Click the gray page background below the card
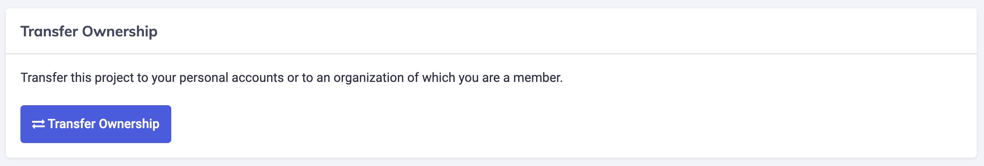The width and height of the screenshot is (984, 166). click(492, 163)
